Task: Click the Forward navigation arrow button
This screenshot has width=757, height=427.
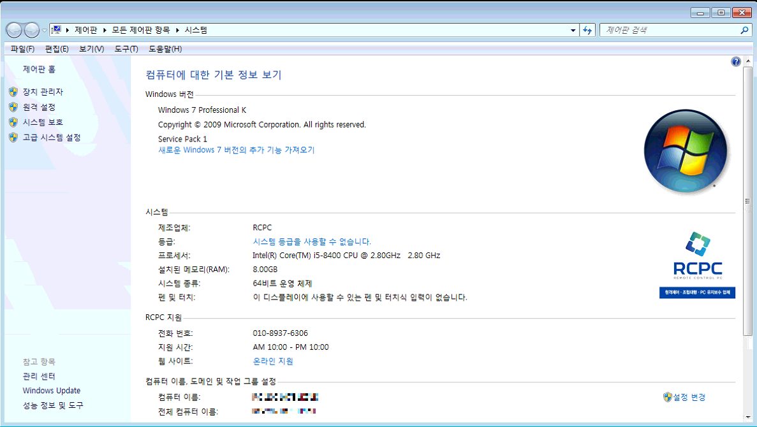Action: pyautogui.click(x=32, y=30)
